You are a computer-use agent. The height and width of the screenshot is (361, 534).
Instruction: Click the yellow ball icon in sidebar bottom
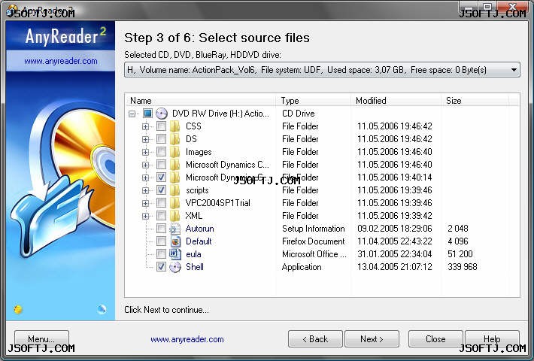(x=18, y=309)
